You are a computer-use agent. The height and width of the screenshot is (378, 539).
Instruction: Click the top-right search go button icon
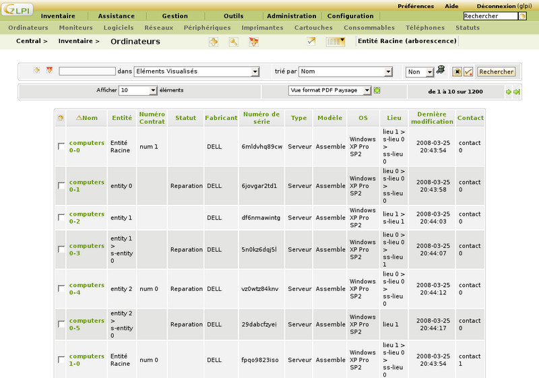(x=523, y=16)
